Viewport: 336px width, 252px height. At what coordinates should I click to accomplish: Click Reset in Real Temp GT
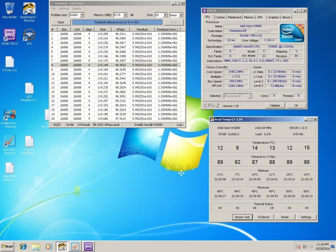285,217
